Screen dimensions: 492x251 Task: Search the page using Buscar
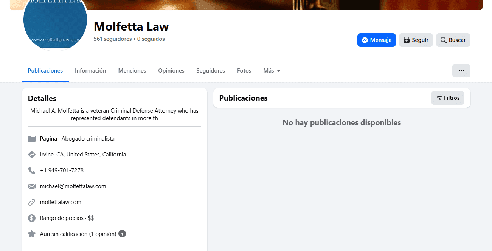453,40
